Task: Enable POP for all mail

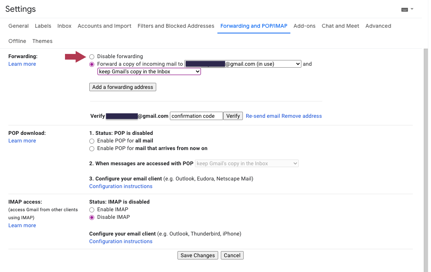Action: click(92, 141)
